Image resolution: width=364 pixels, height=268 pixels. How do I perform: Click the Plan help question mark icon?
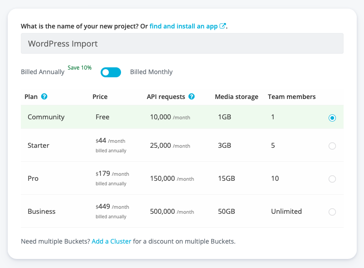point(44,97)
